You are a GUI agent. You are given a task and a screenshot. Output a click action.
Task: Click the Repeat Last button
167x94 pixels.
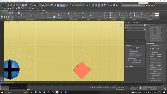pyautogui.click(x=156, y=46)
